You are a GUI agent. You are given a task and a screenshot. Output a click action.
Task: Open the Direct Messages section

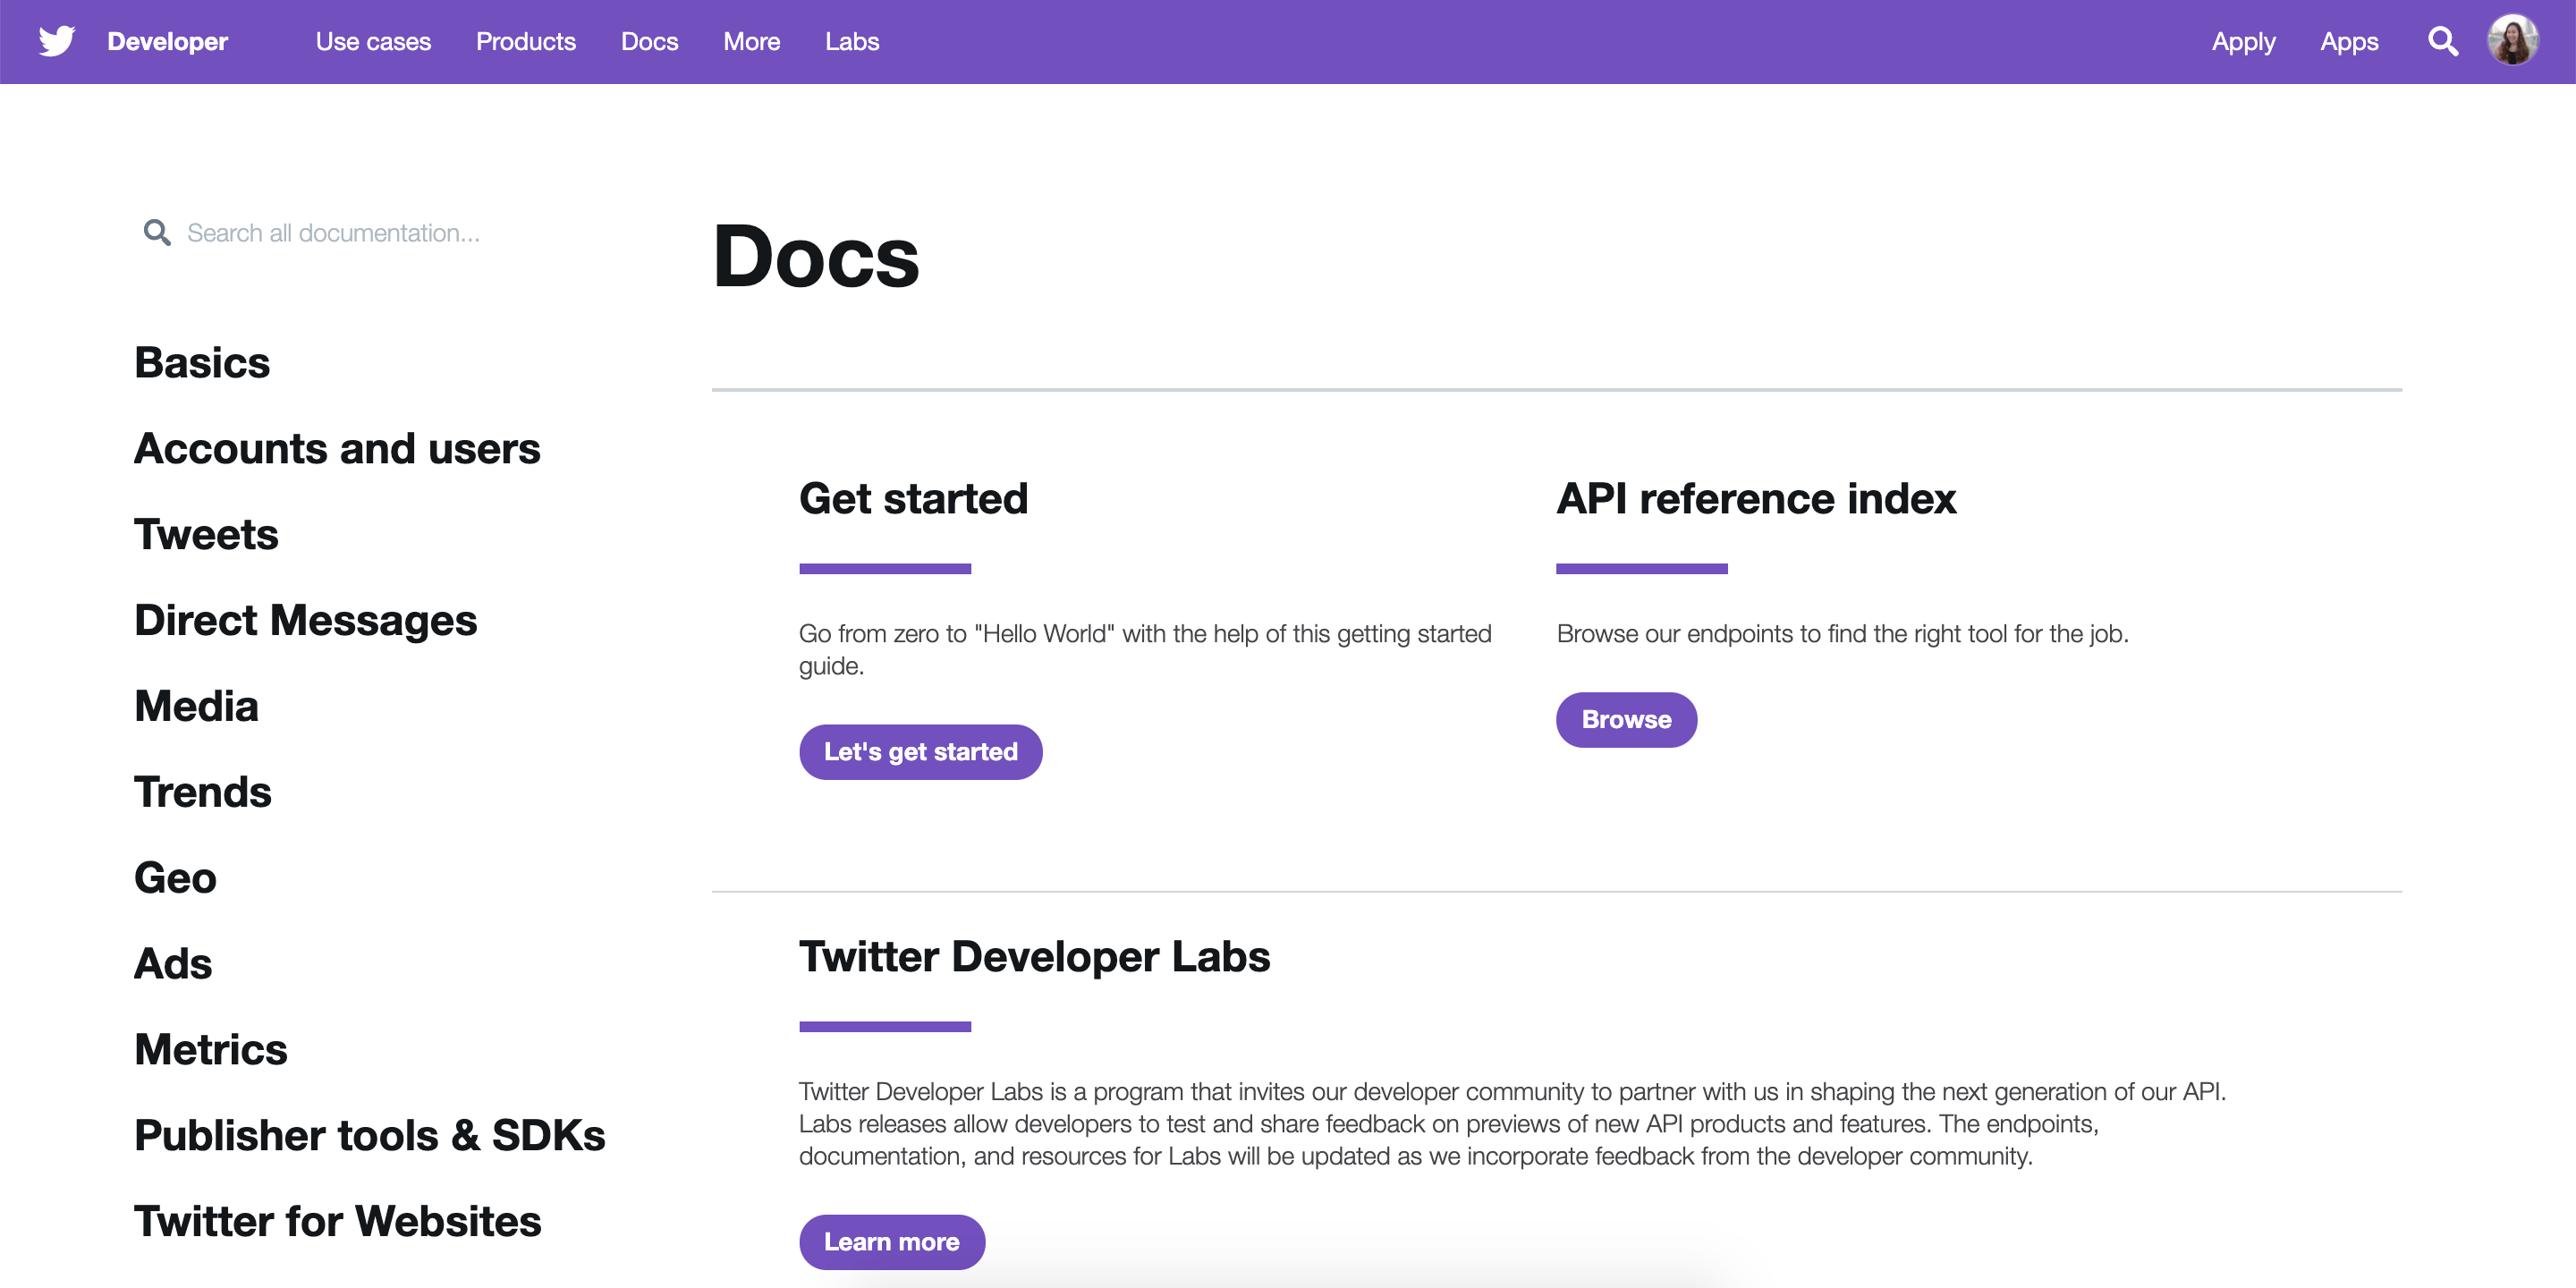click(305, 620)
